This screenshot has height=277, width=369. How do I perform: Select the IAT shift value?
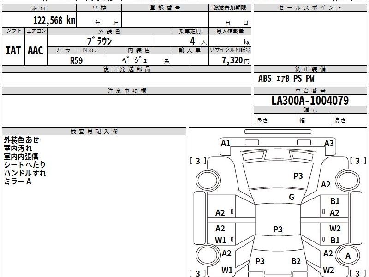(x=13, y=50)
